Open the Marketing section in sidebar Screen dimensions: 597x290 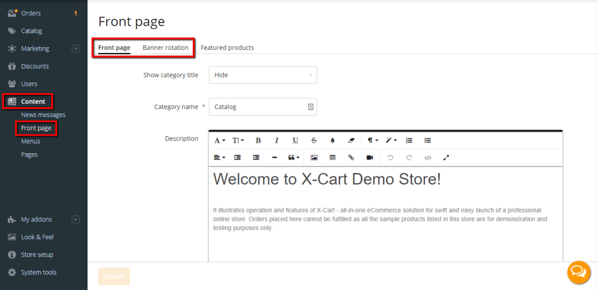[x=35, y=49]
